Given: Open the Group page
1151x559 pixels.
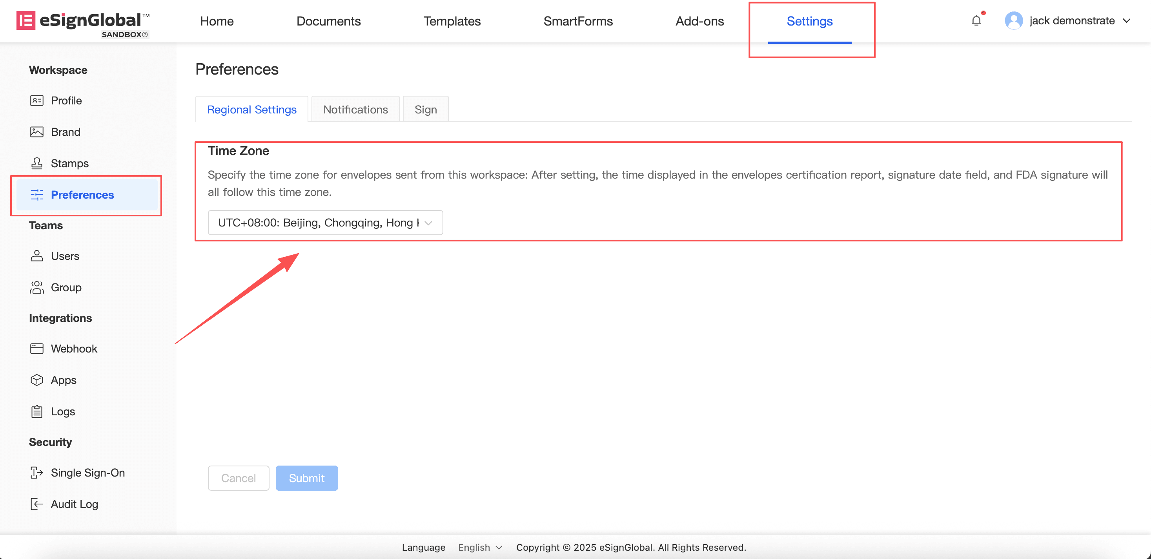Looking at the screenshot, I should (66, 287).
